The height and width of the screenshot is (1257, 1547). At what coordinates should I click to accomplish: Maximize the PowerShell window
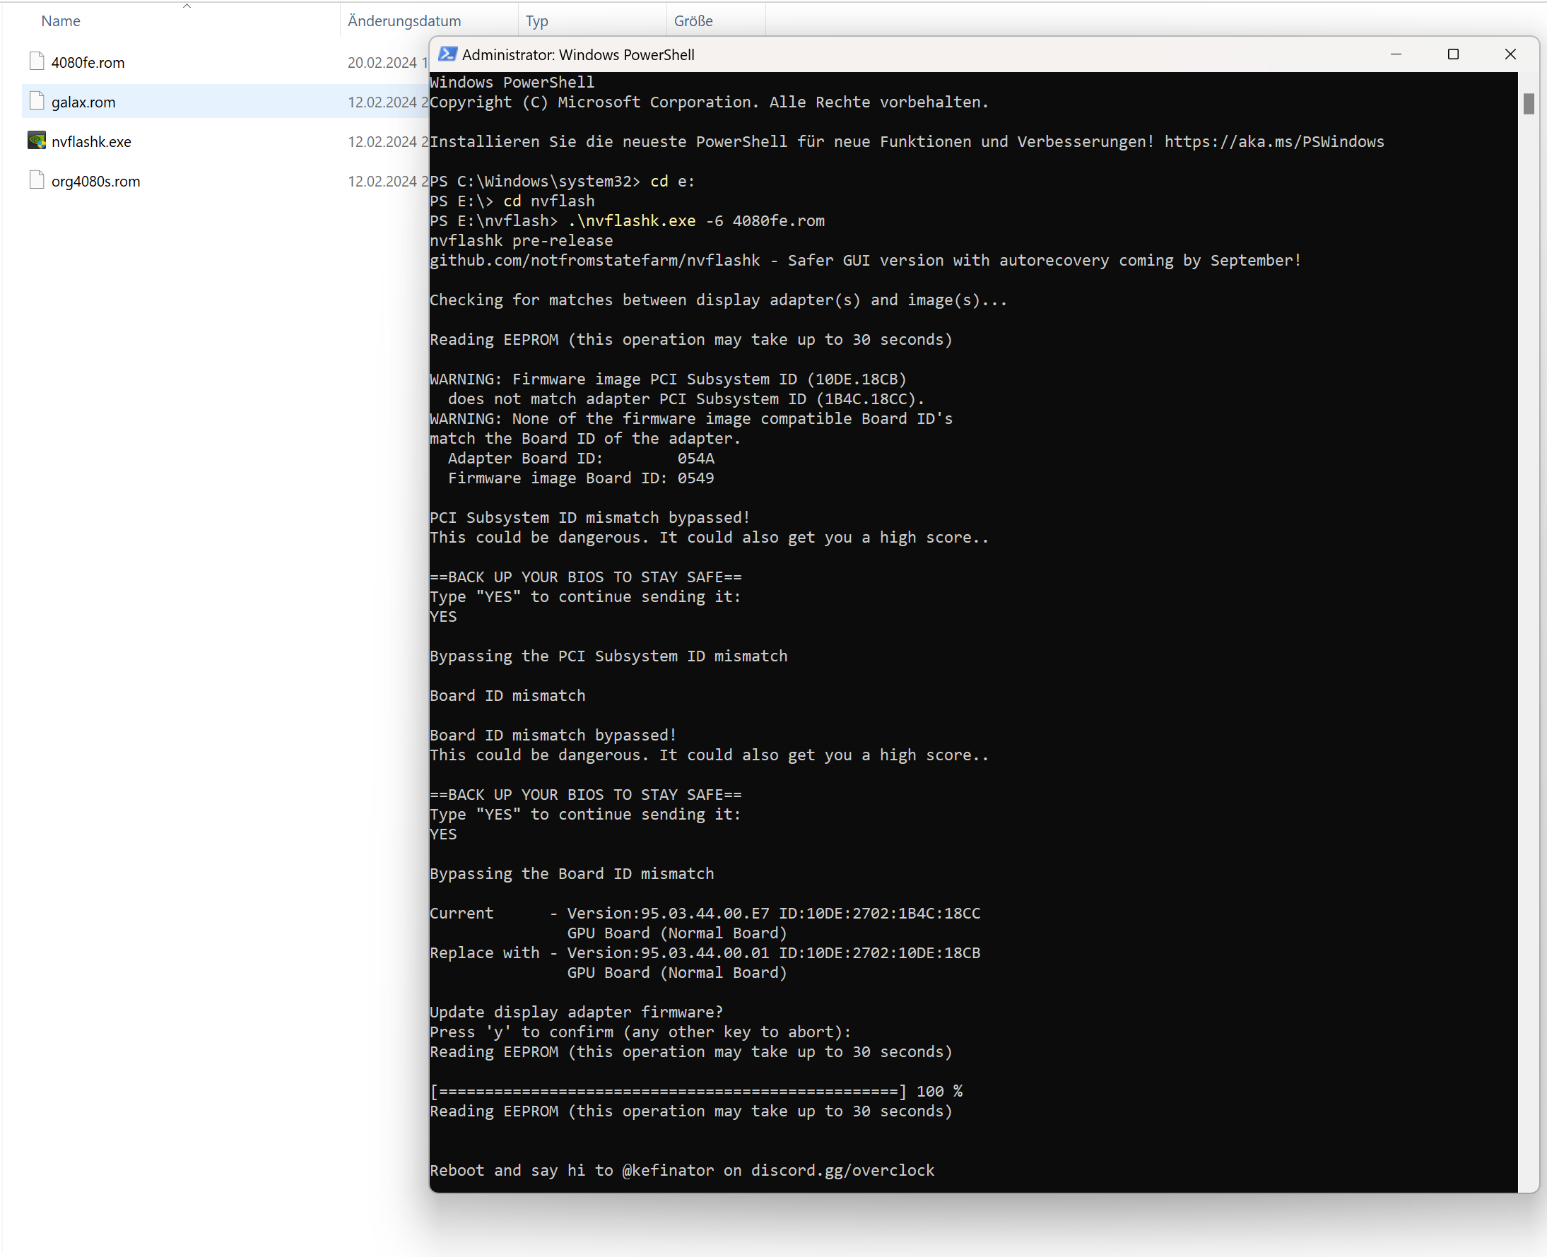point(1453,54)
